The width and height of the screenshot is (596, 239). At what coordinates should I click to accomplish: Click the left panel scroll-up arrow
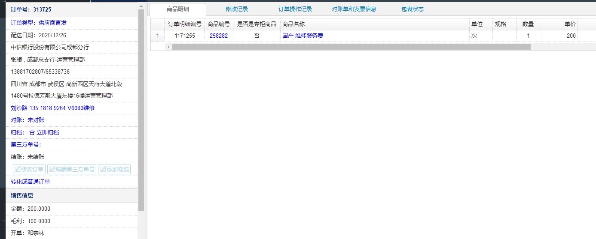point(141,6)
